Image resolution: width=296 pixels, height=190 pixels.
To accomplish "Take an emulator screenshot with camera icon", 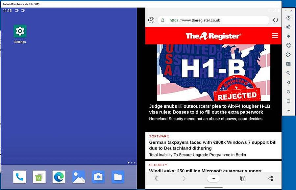I will (288, 64).
